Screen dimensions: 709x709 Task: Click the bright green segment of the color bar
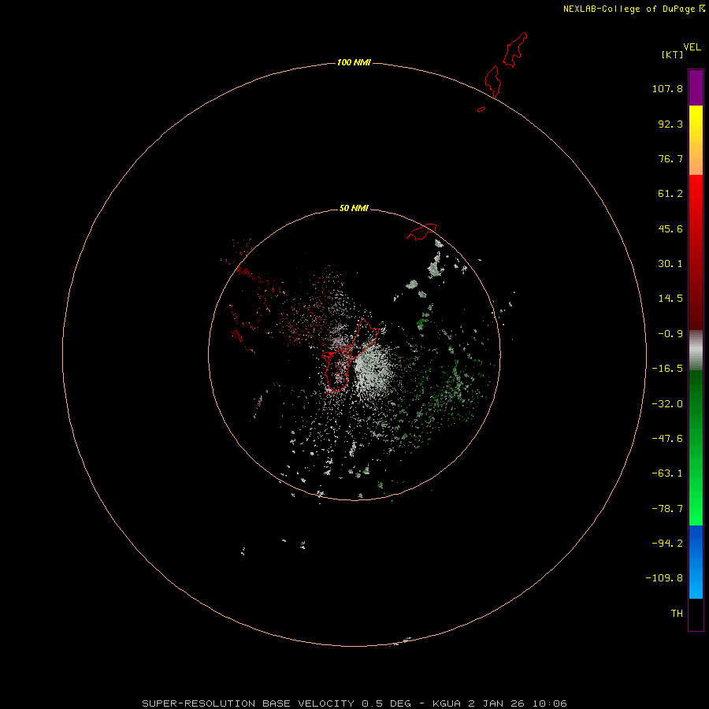click(x=696, y=447)
